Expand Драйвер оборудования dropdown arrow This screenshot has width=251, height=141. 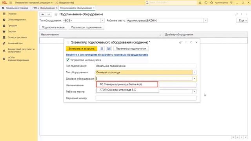[x=194, y=79]
